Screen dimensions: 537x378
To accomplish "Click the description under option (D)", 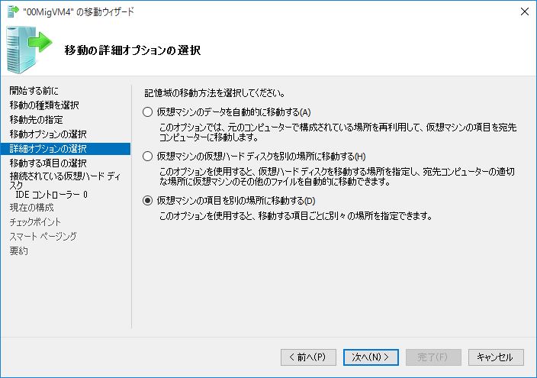I will (296, 216).
